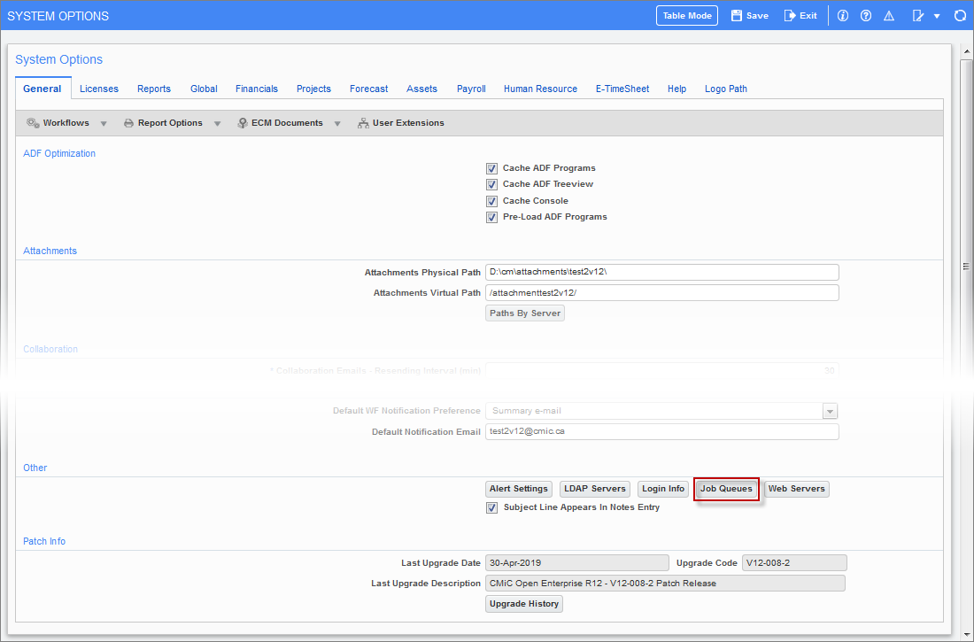The width and height of the screenshot is (974, 642).
Task: Switch to the Financials tab
Action: tap(257, 89)
